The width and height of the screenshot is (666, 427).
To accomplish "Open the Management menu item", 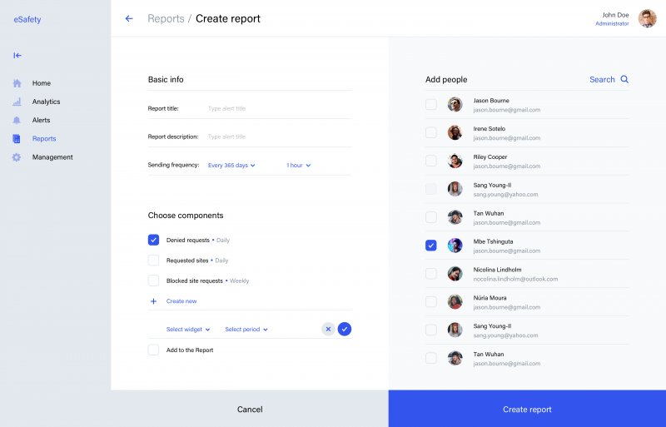I will (x=52, y=157).
